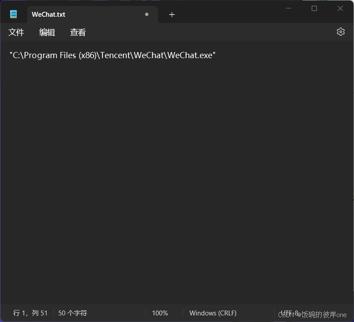Open the 编辑 menu
Screen dimensions: 354x322
tap(47, 32)
